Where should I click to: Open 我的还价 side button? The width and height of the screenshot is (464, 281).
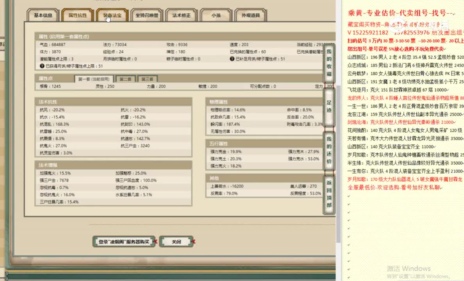pos(329,150)
